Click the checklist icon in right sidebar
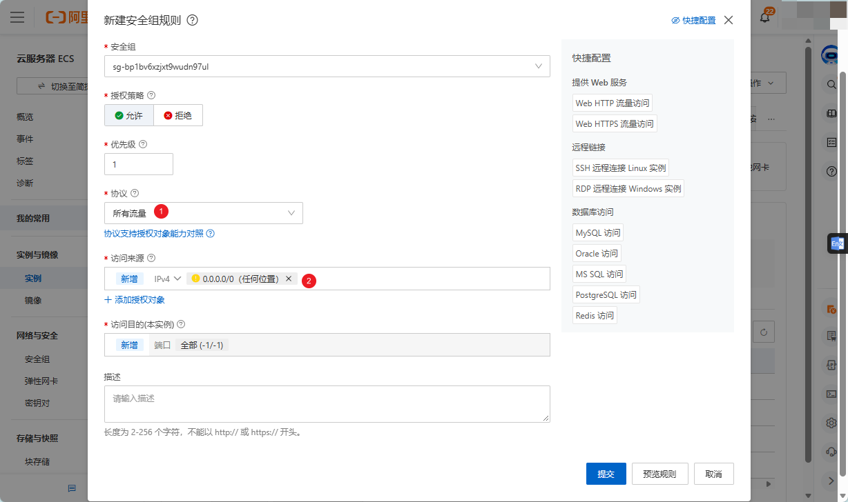The width and height of the screenshot is (848, 502). 831,142
